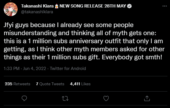Click the Takanashi Kiara display name
The height and width of the screenshot is (108, 170).
pos(37,6)
